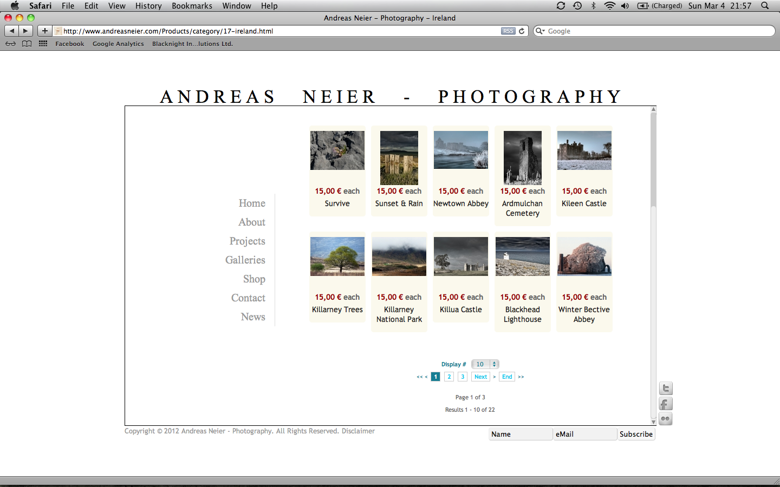
Task: Open the Blackhead Lighthouse photo thumbnail
Action: (x=523, y=256)
